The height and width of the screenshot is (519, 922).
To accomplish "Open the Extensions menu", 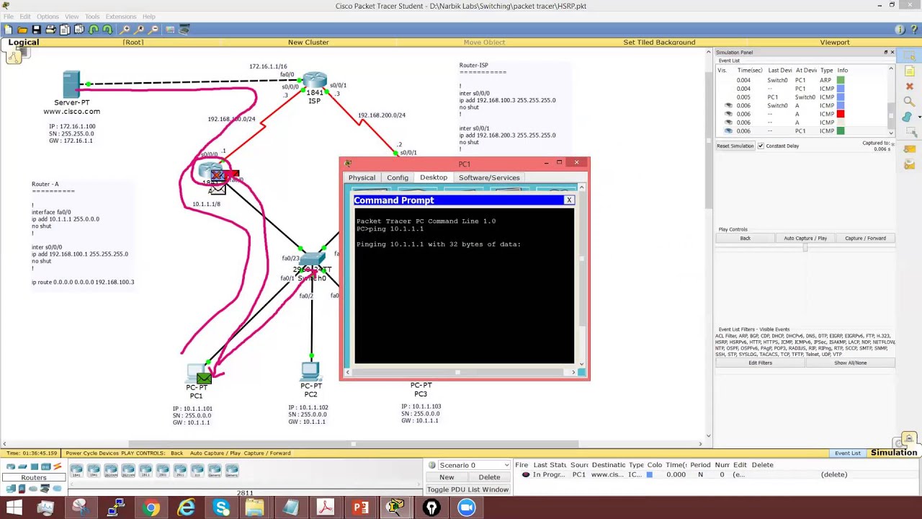I will (x=120, y=17).
